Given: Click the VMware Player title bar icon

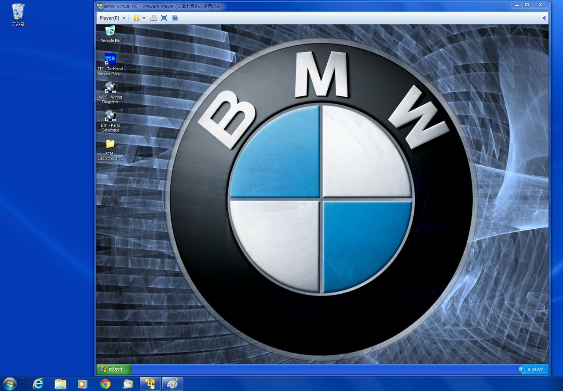Looking at the screenshot, I should [99, 6].
